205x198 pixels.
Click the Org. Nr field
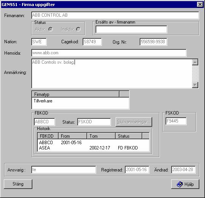153,42
